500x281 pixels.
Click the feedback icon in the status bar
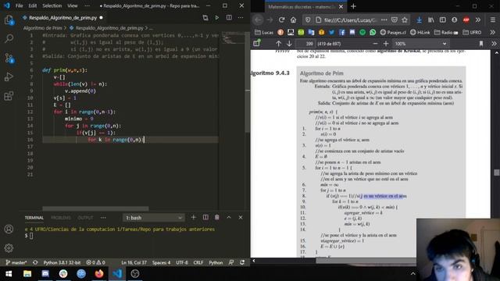(231, 262)
